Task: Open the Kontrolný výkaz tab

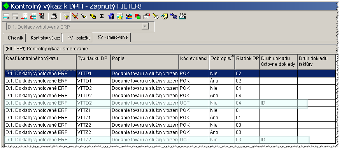Action: (x=45, y=38)
